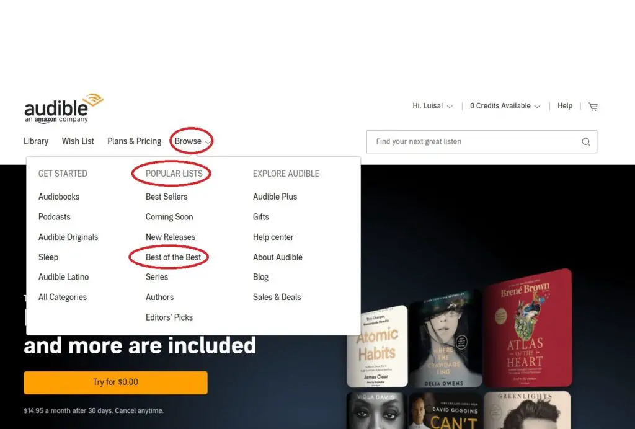Select Where the Crawdads Sing cover

click(445, 338)
